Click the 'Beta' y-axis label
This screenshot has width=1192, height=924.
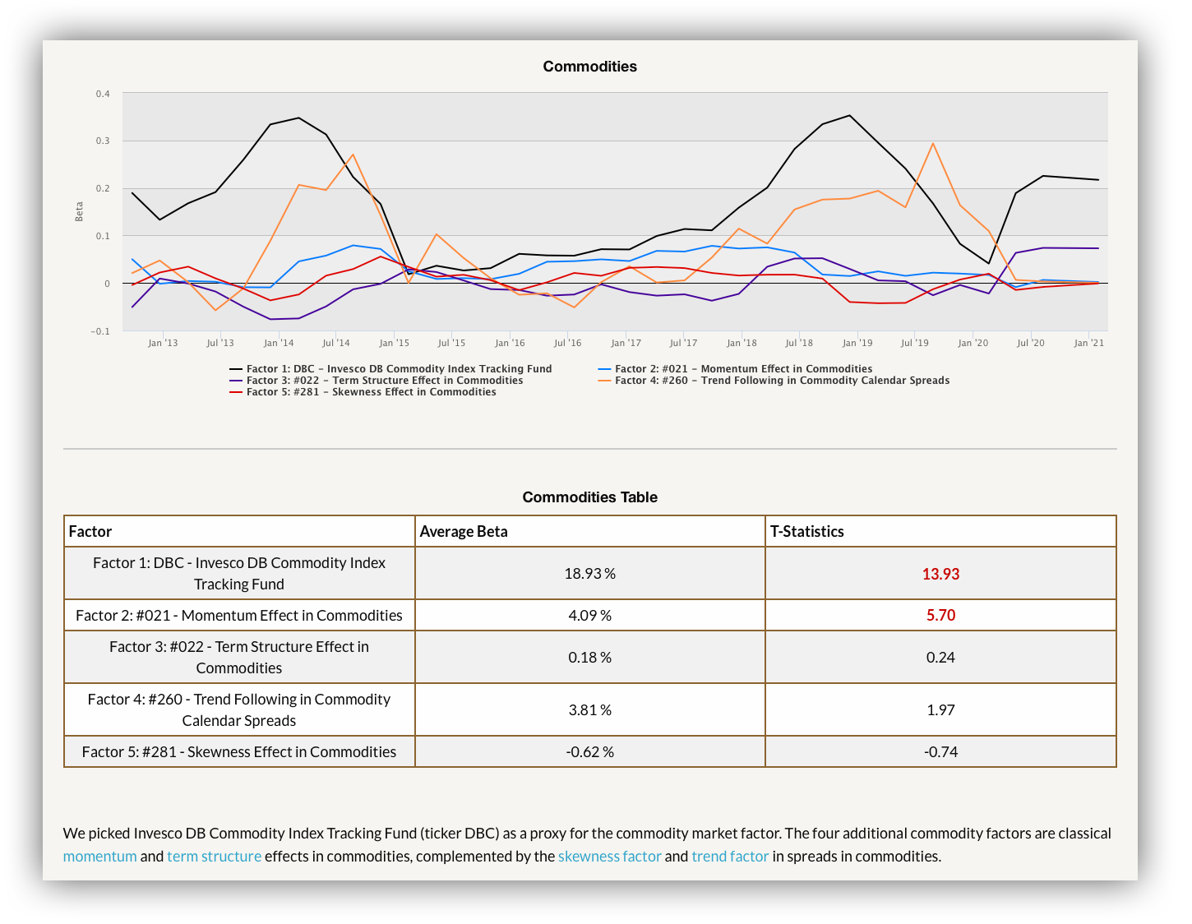pyautogui.click(x=80, y=211)
